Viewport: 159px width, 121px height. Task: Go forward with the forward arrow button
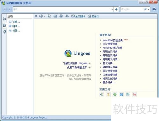click(10, 9)
